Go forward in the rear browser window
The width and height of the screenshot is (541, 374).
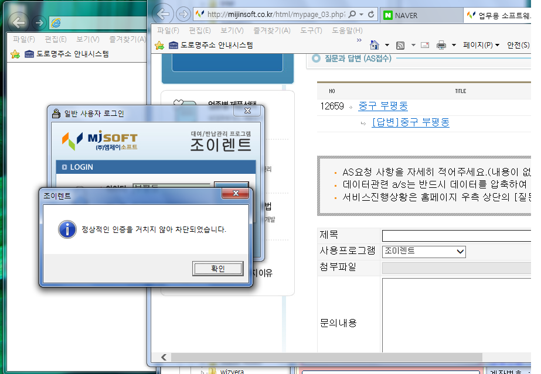pyautogui.click(x=39, y=23)
